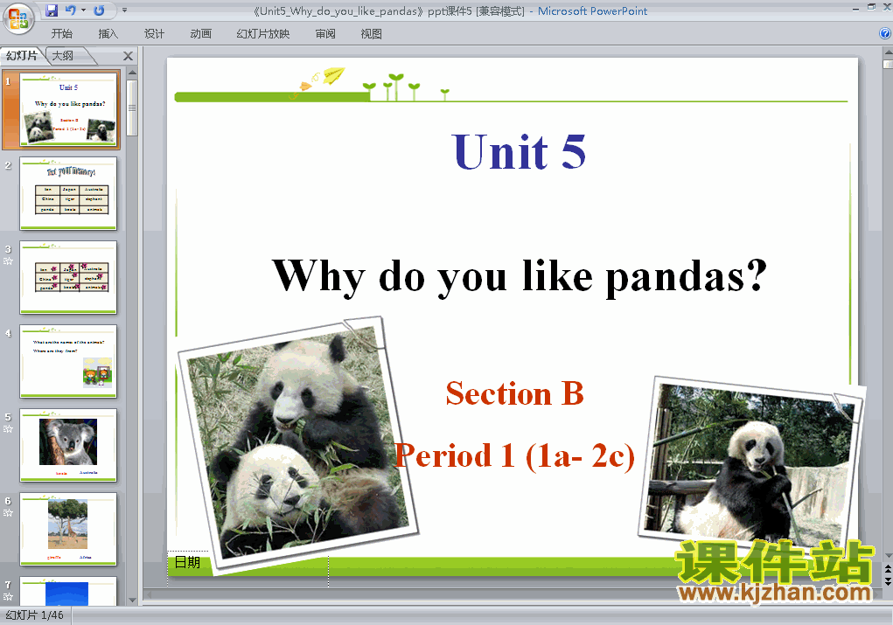This screenshot has width=893, height=625.
Task: Select the single panda photo at right
Action: click(751, 462)
